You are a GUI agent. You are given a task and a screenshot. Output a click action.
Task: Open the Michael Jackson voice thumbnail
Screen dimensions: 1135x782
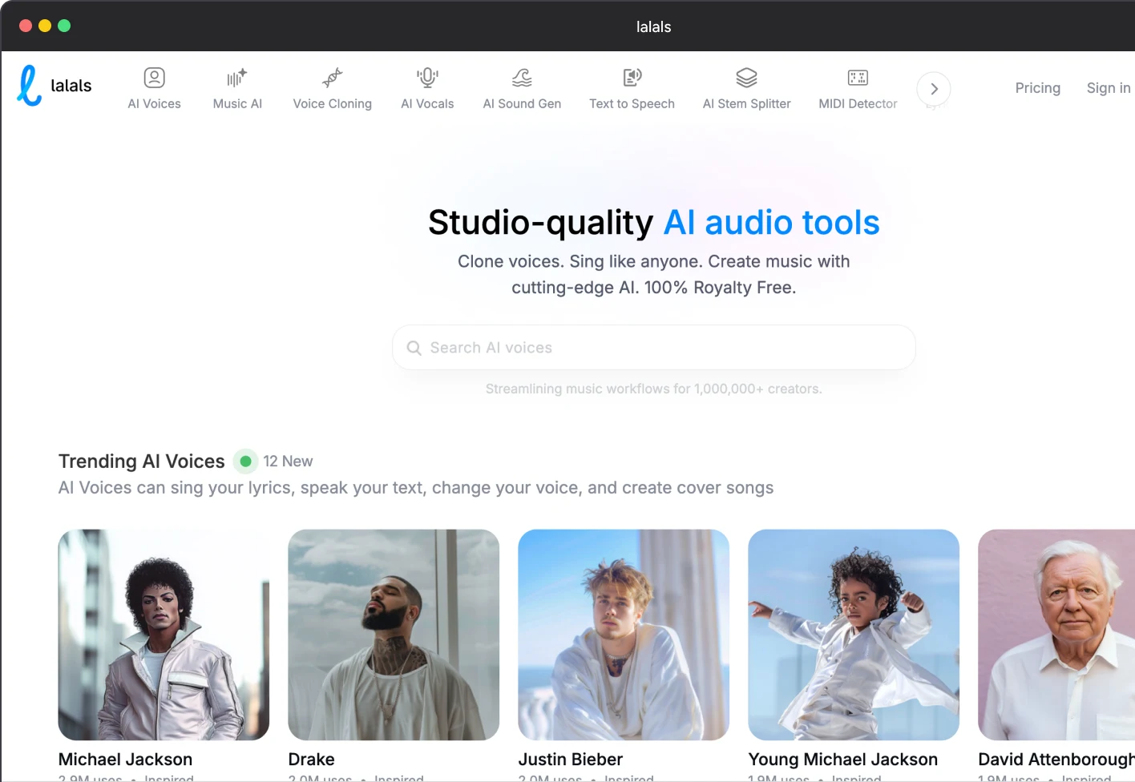pos(164,635)
